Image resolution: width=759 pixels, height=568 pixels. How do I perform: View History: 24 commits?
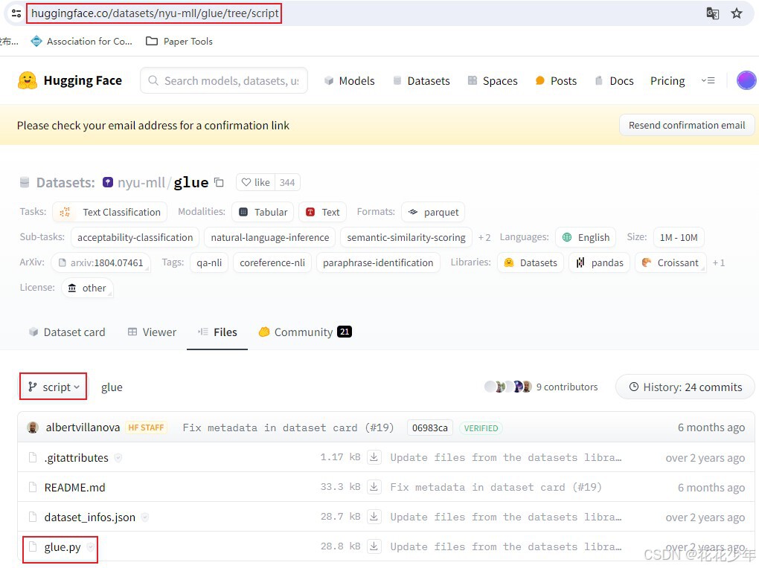(685, 387)
